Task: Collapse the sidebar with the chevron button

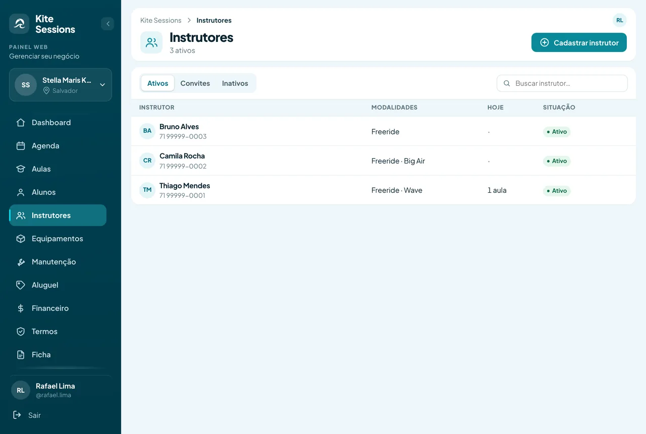Action: tap(107, 24)
